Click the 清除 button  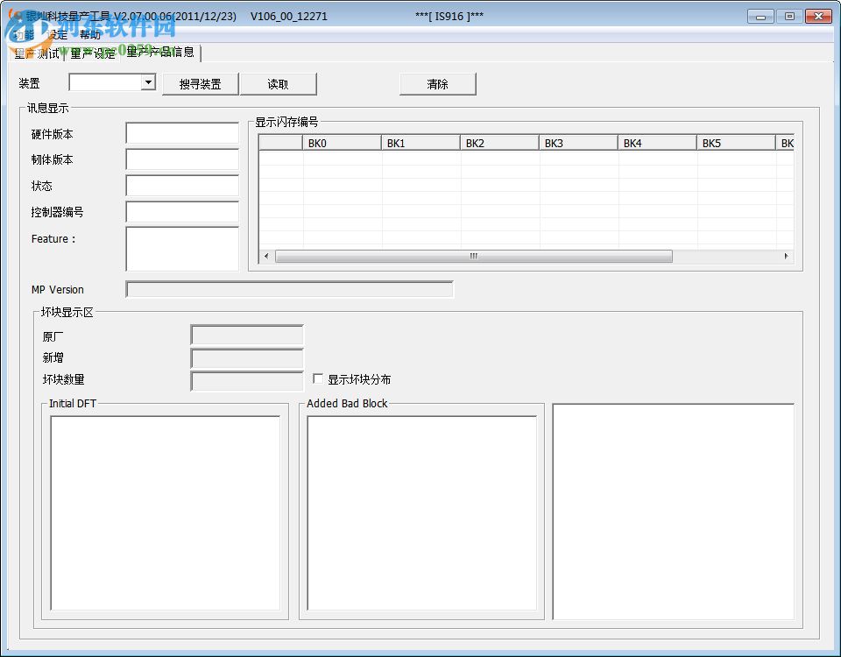[438, 84]
